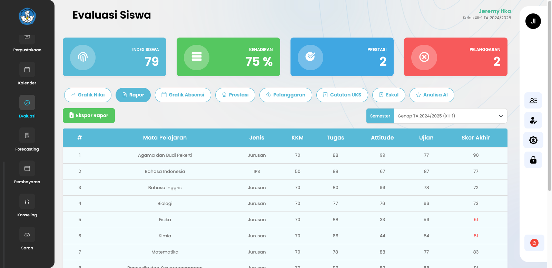
Task: Open the Kalender sidebar icon
Action: coord(27,70)
